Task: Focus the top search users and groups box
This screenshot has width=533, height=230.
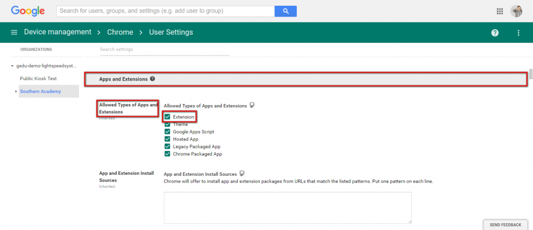Action: (165, 11)
